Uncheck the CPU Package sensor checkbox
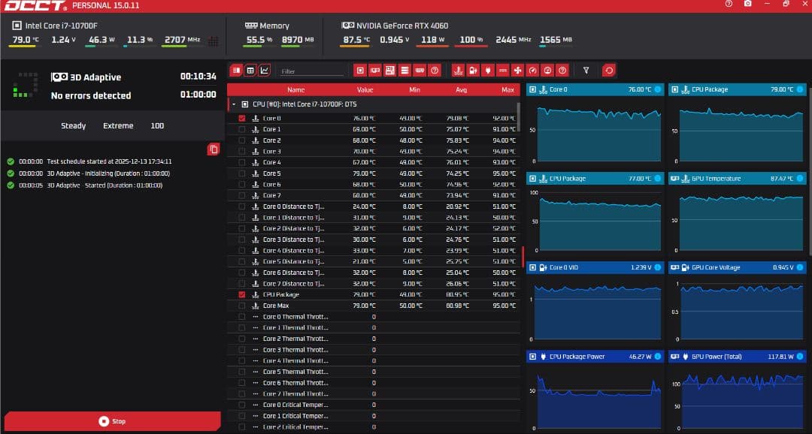Image resolution: width=812 pixels, height=434 pixels. pos(241,295)
